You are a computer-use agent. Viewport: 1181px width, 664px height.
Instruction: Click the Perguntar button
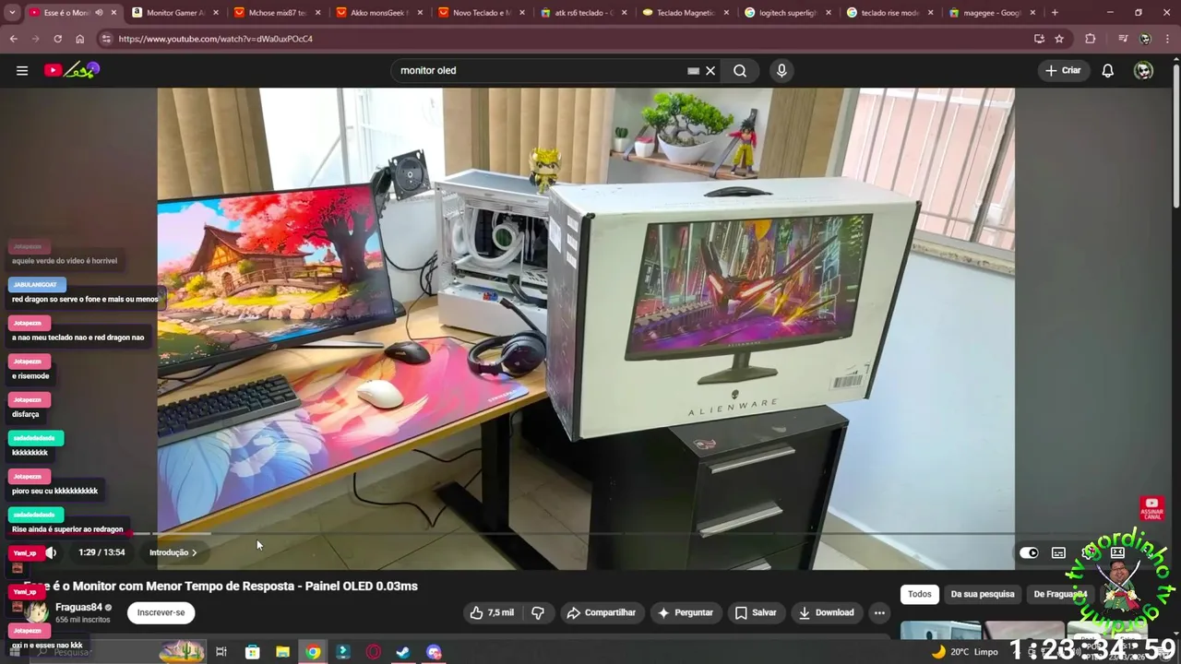click(685, 612)
